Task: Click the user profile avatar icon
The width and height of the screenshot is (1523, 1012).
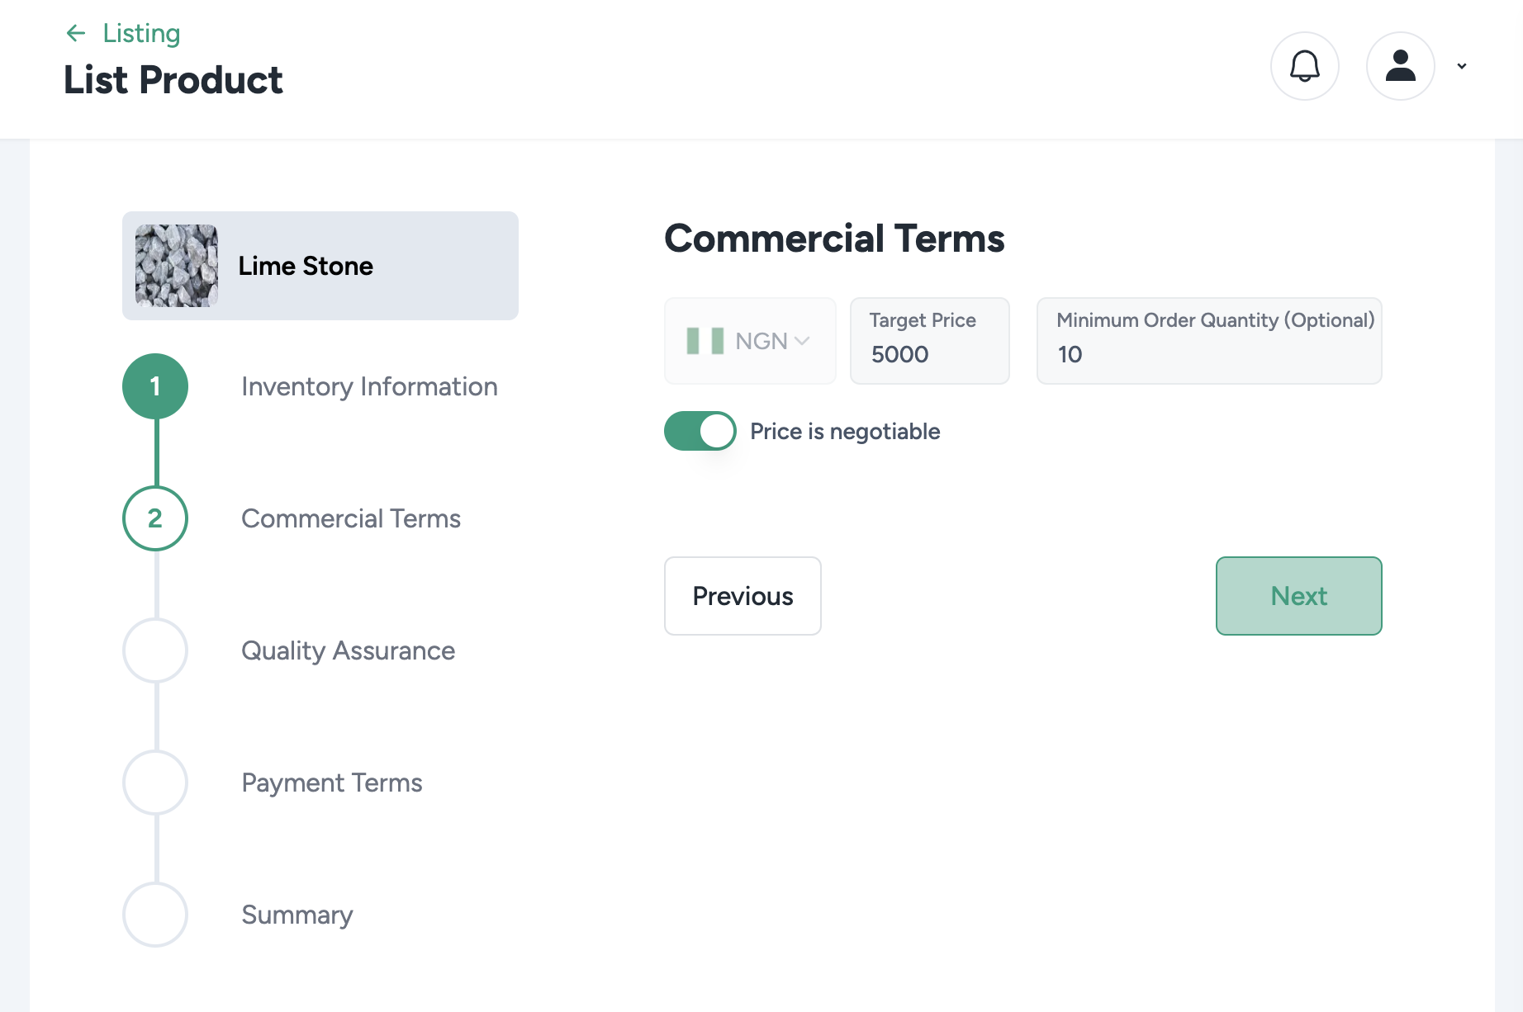Action: click(1400, 66)
